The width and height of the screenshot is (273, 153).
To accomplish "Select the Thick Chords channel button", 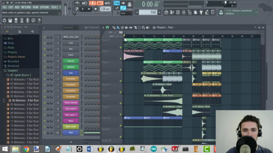I will tap(71, 103).
